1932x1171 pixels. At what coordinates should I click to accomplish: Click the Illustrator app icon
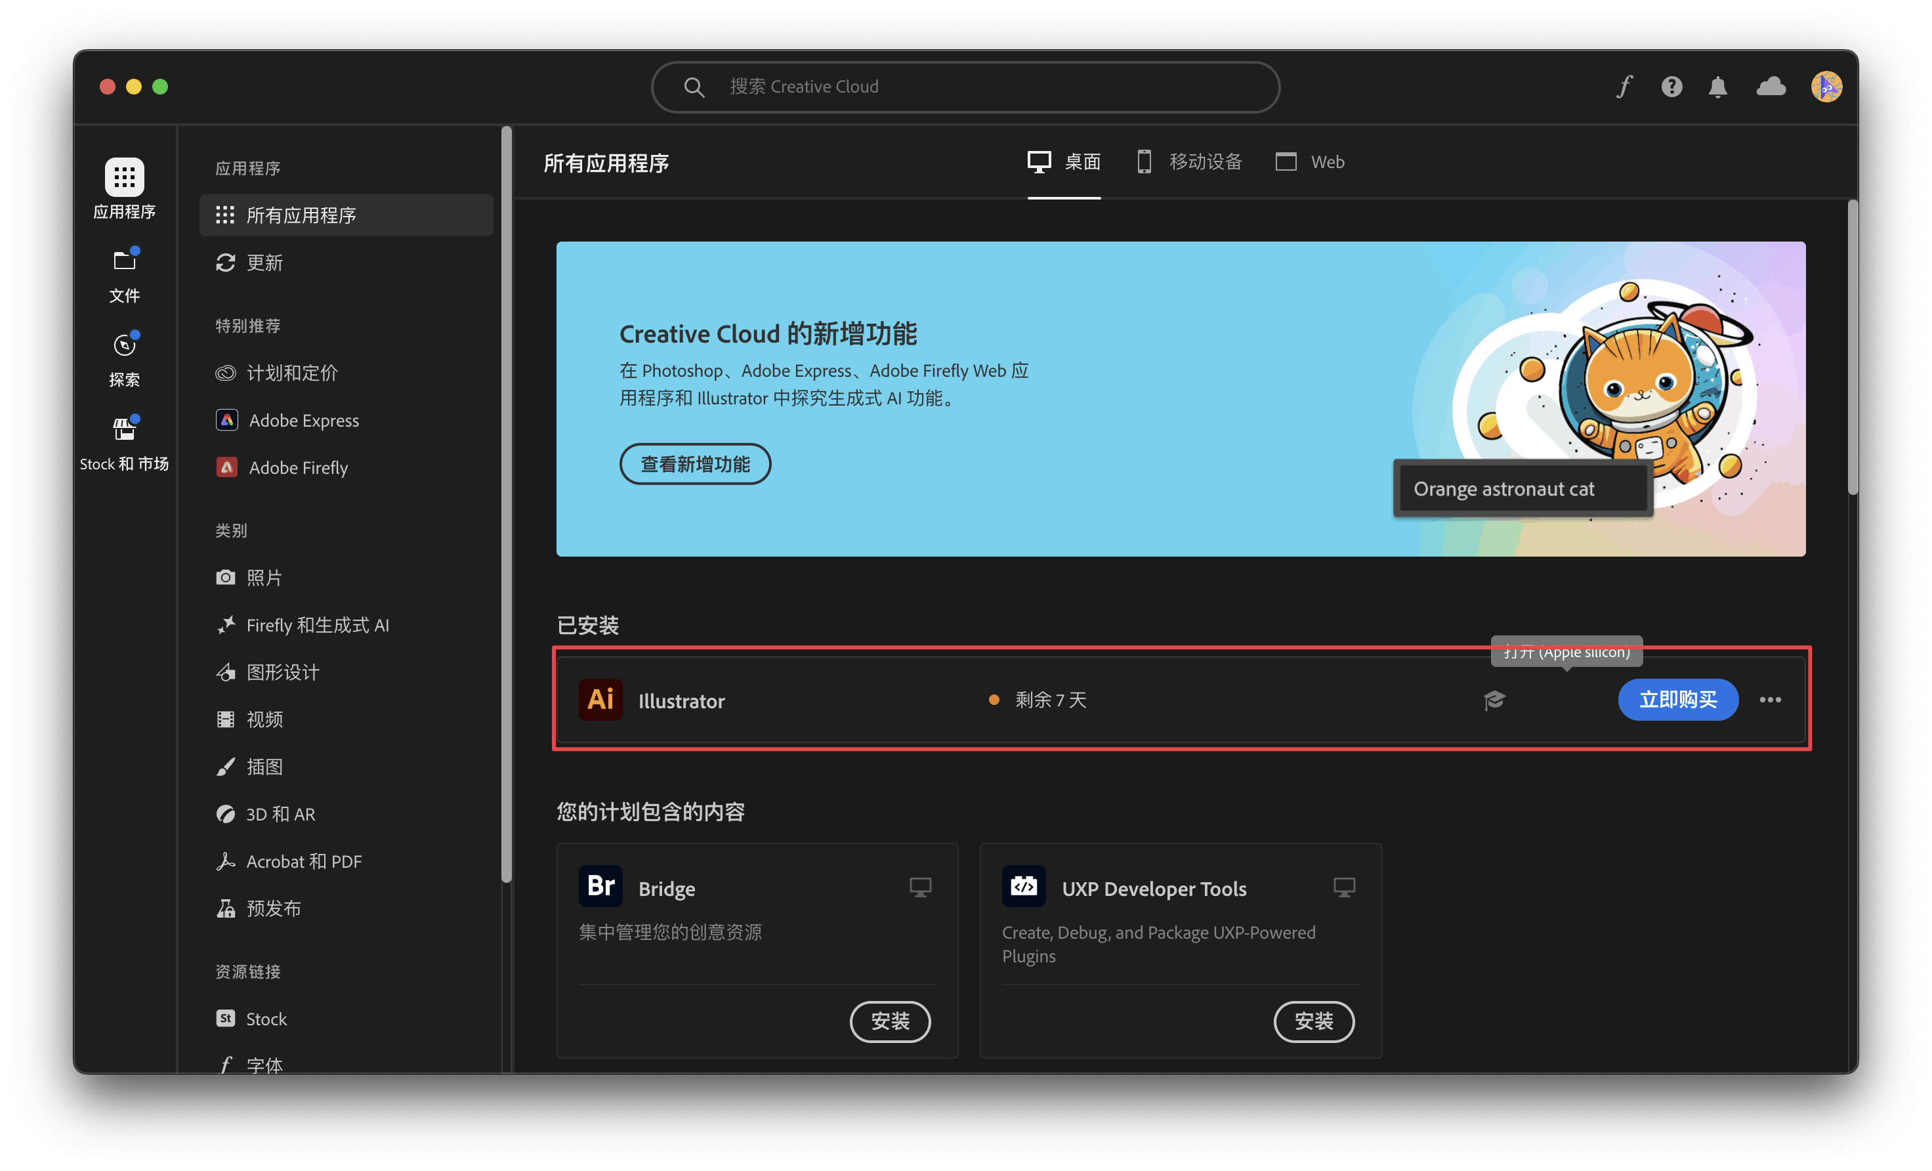click(x=600, y=699)
